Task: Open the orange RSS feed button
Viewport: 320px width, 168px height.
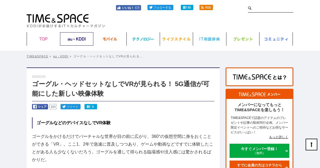Action: 206,7
